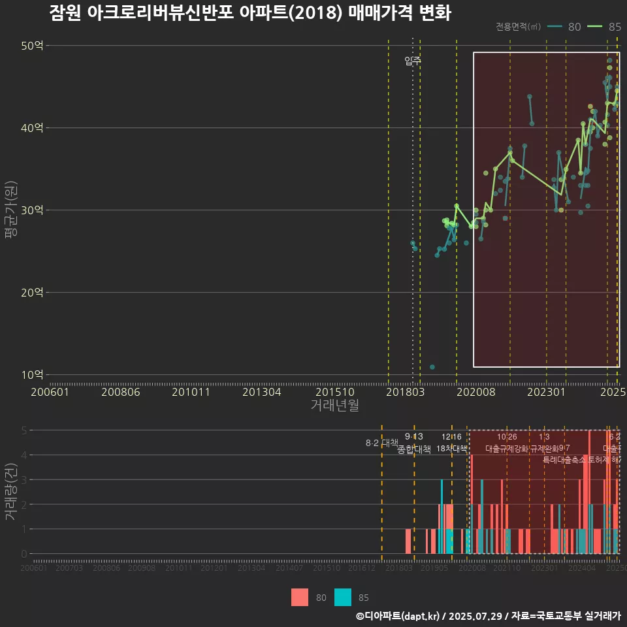The height and width of the screenshot is (627, 627).
Task: Click 201905 on the volume chart axis
Action: click(x=434, y=568)
